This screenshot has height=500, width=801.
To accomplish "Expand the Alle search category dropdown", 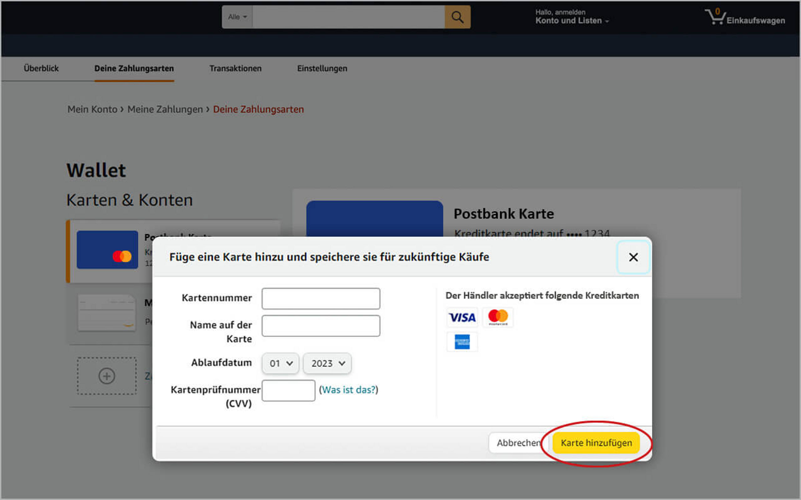I will pos(237,17).
